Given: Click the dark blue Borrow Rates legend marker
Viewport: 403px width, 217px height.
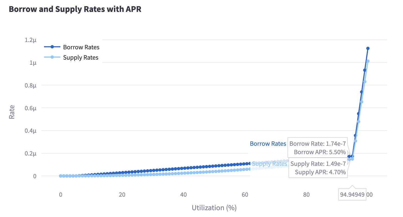Looking at the screenshot, I should coord(52,47).
